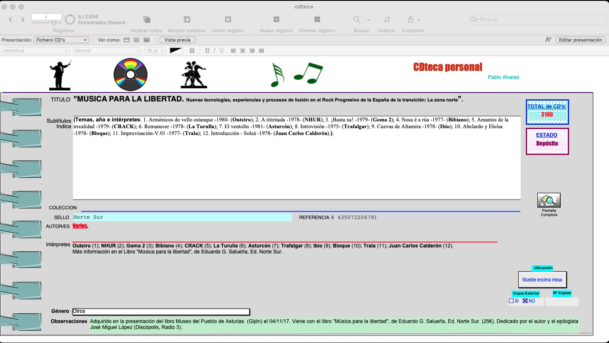609x343 pixels.
Task: Click the Mostrar omitidos icon
Action: pos(187,20)
